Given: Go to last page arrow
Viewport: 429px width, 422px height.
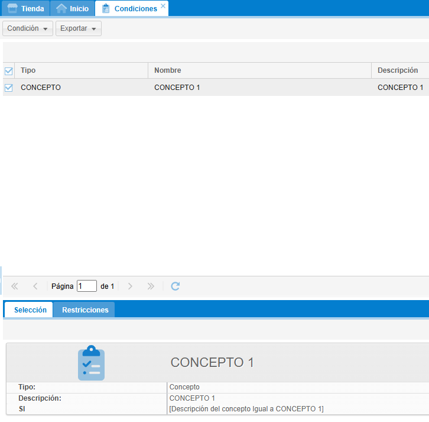Looking at the screenshot, I should pos(151,286).
